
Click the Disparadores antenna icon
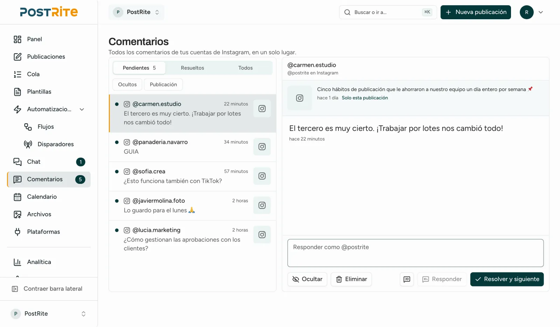pos(28,144)
